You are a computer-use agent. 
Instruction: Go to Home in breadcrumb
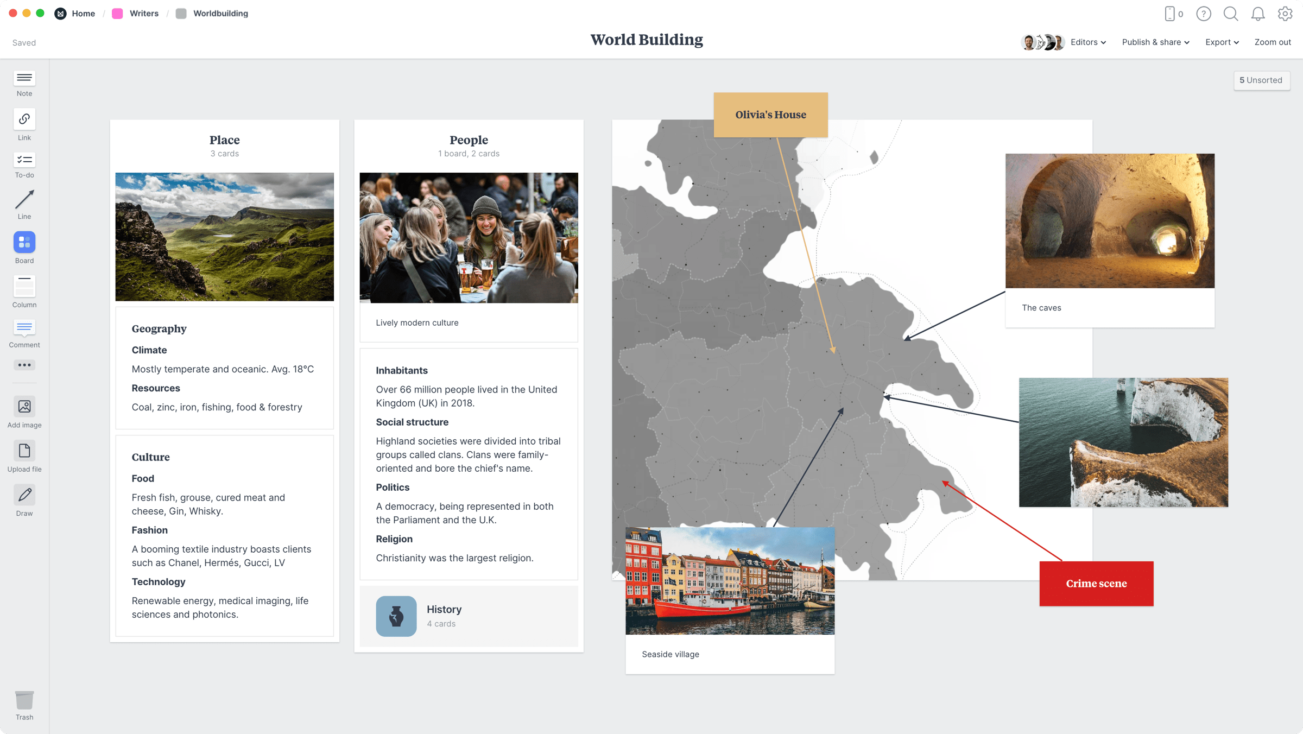[83, 14]
